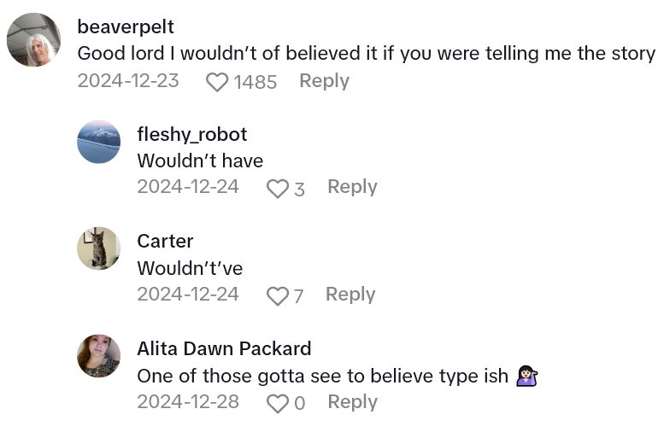Screen dimensions: 664x438
Task: Like fleshy_robot's reply using heart icon
Action: [x=277, y=188]
